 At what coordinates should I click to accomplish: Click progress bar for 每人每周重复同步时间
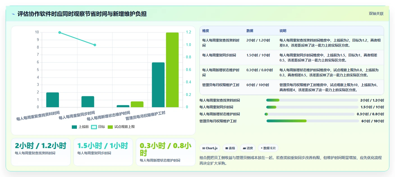pyautogui.click(x=312, y=107)
